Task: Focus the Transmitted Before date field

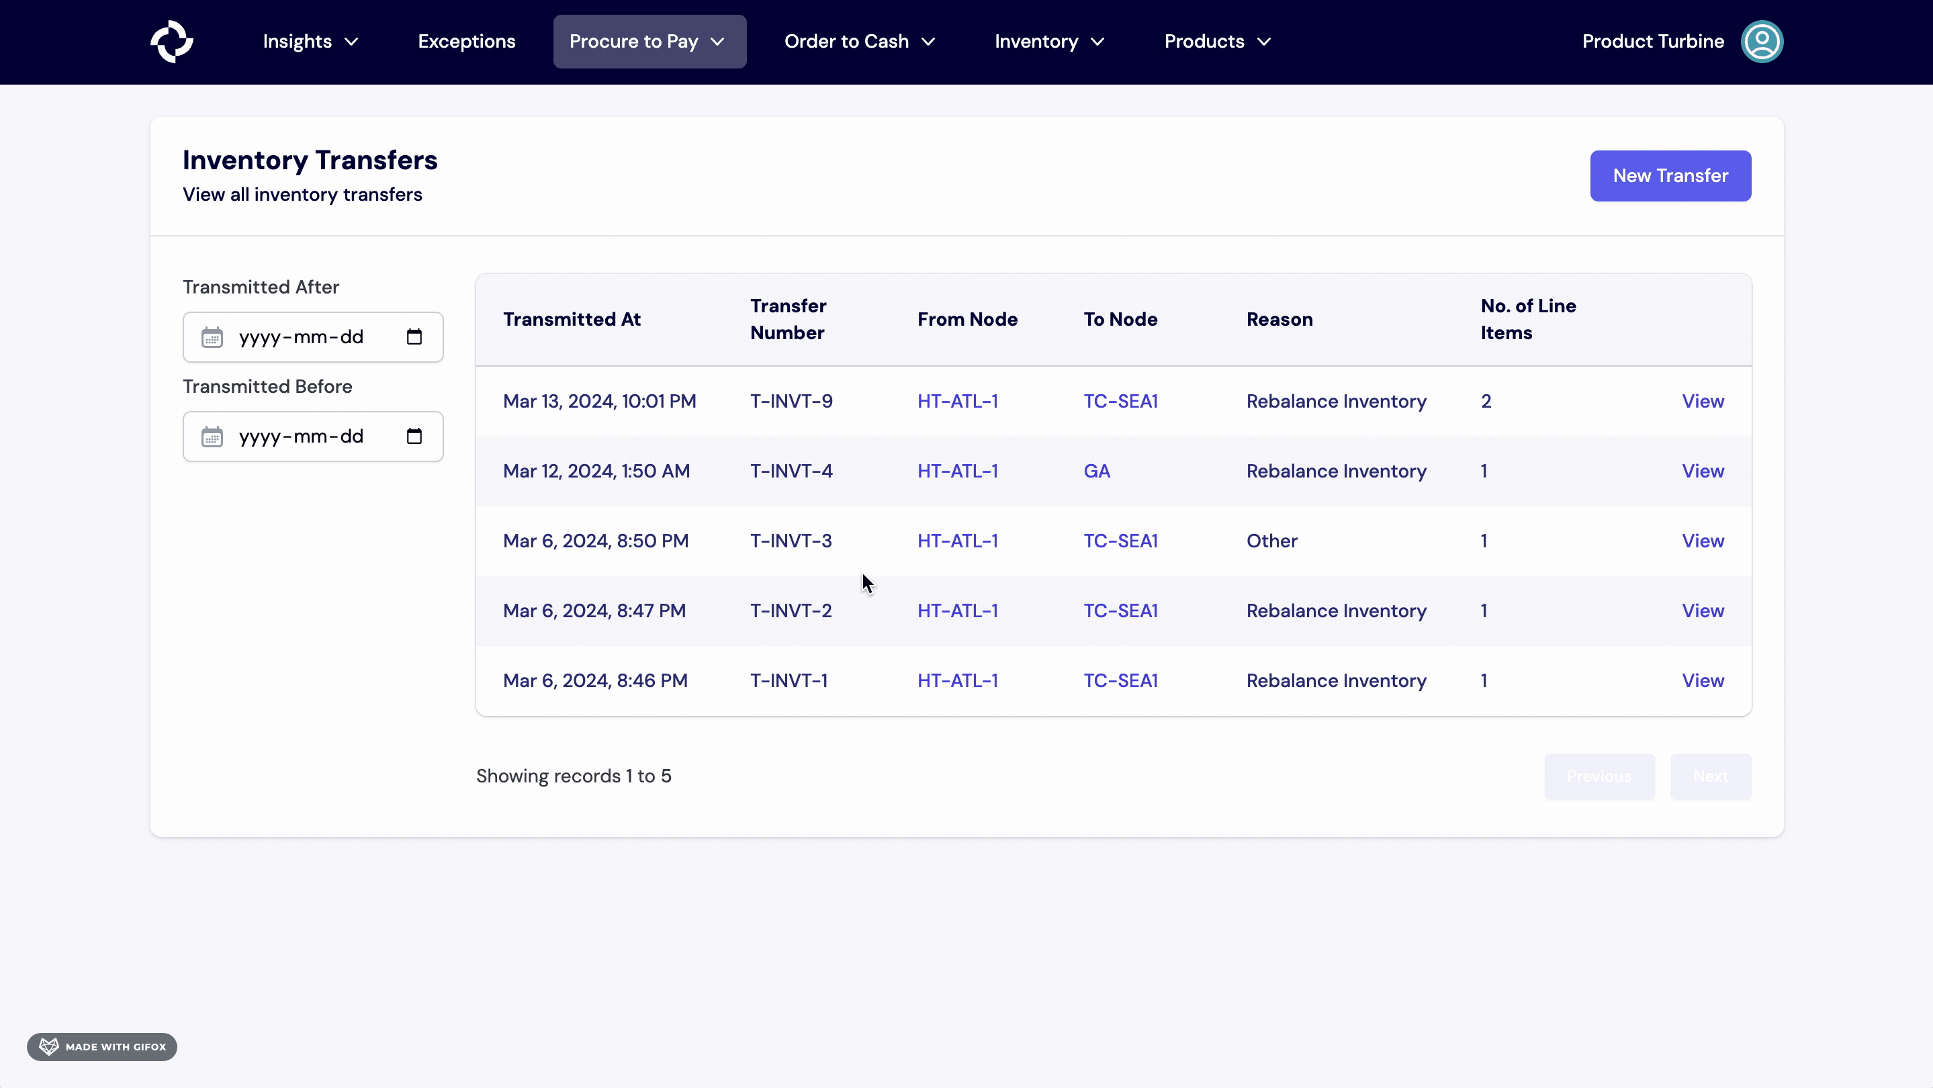Action: 301,437
